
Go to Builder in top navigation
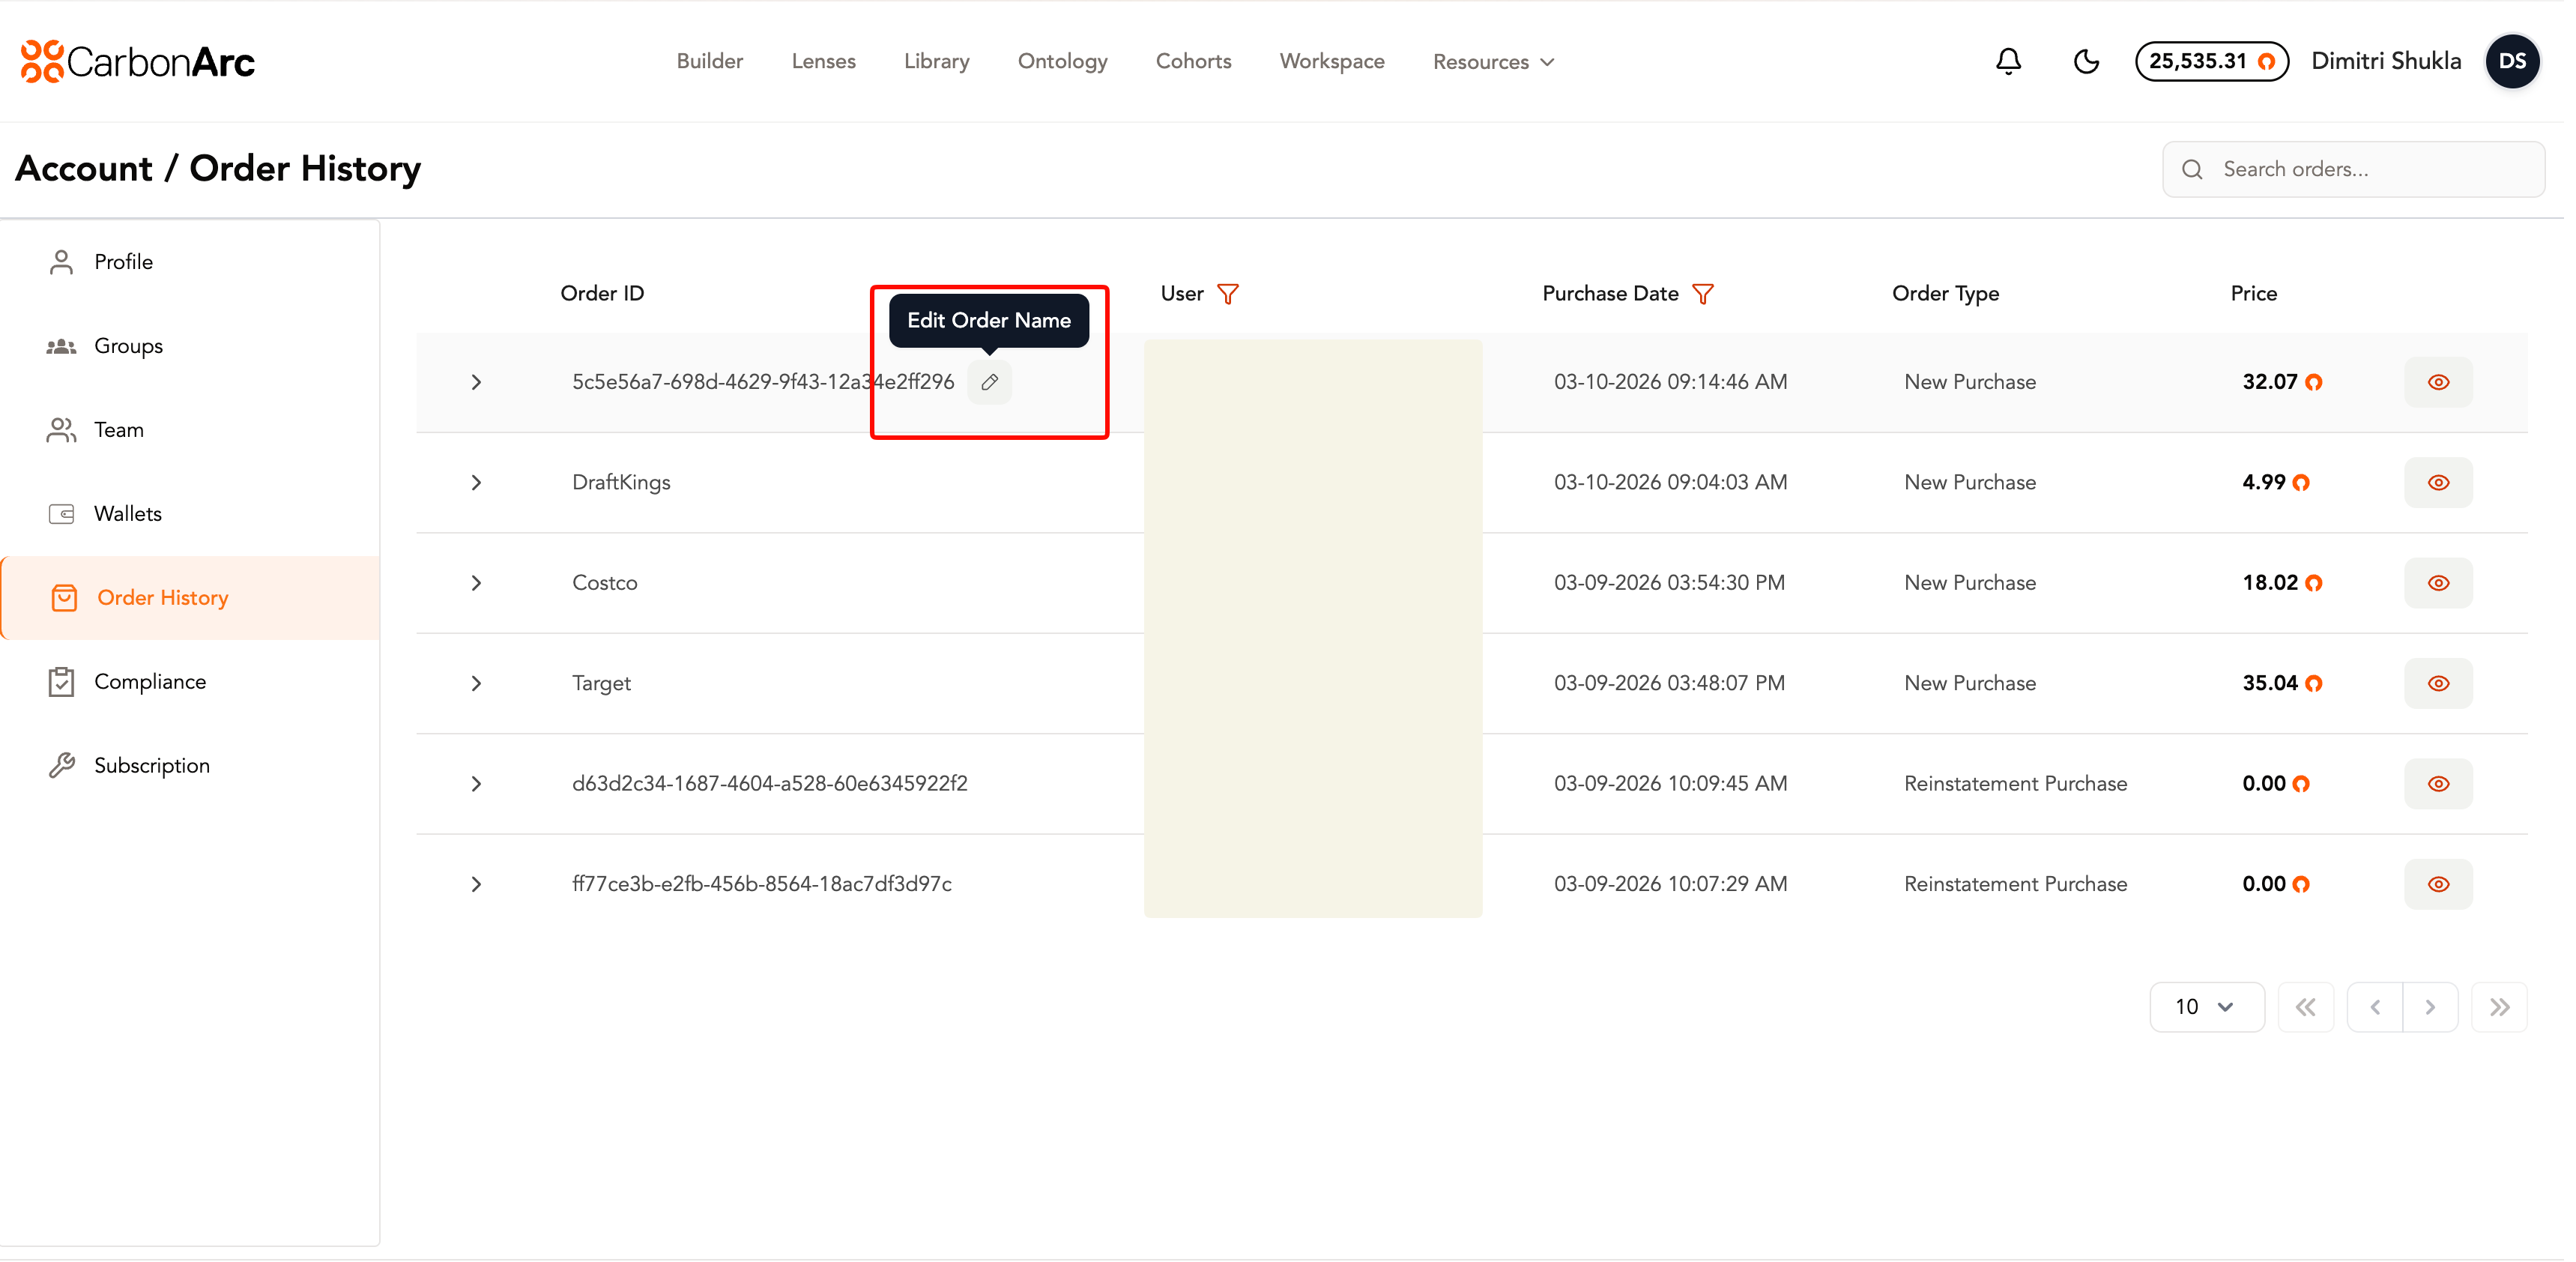pyautogui.click(x=709, y=62)
